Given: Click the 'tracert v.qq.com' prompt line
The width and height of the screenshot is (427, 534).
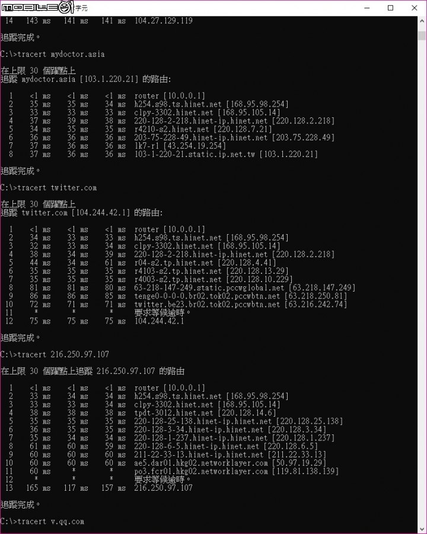Looking at the screenshot, I should [x=42, y=522].
